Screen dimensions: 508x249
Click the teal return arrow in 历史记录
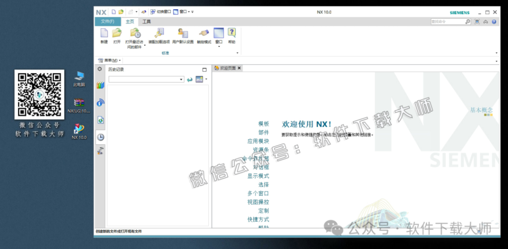[190, 79]
